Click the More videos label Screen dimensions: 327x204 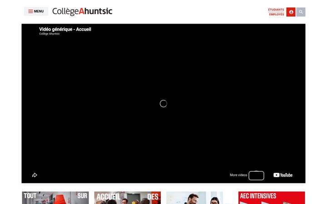pos(238,175)
